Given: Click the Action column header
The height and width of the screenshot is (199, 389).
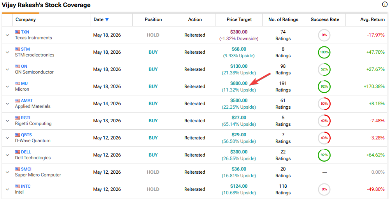Looking at the screenshot, I should pos(195,19).
